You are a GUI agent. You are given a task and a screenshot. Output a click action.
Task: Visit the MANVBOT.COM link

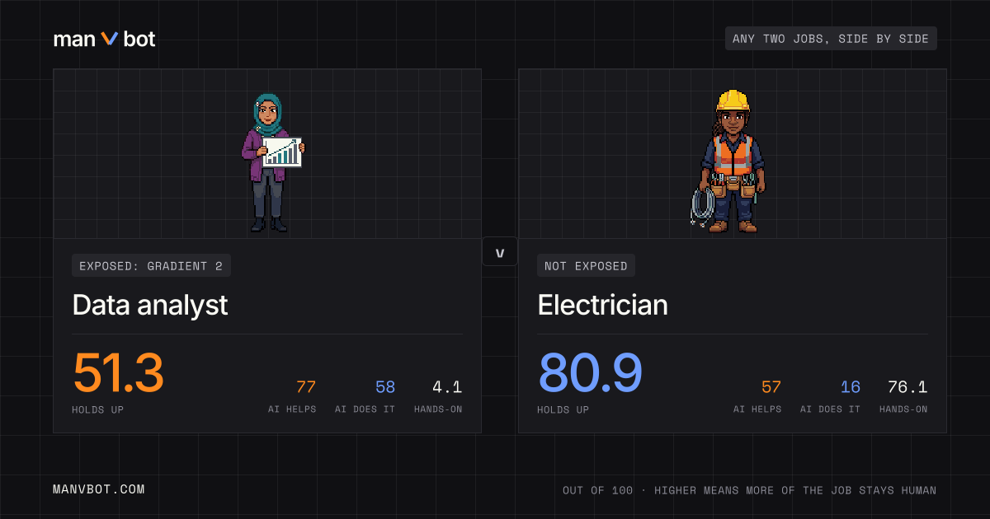[99, 489]
